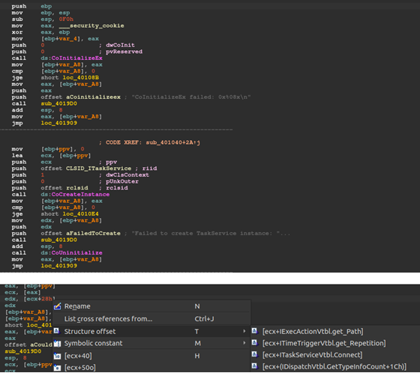Click the loc_40108B jump target
The image size is (420, 373).
tap(81, 78)
